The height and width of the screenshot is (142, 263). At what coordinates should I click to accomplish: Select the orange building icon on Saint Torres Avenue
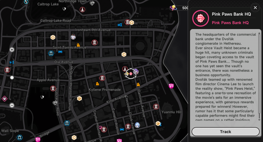pos(78,45)
